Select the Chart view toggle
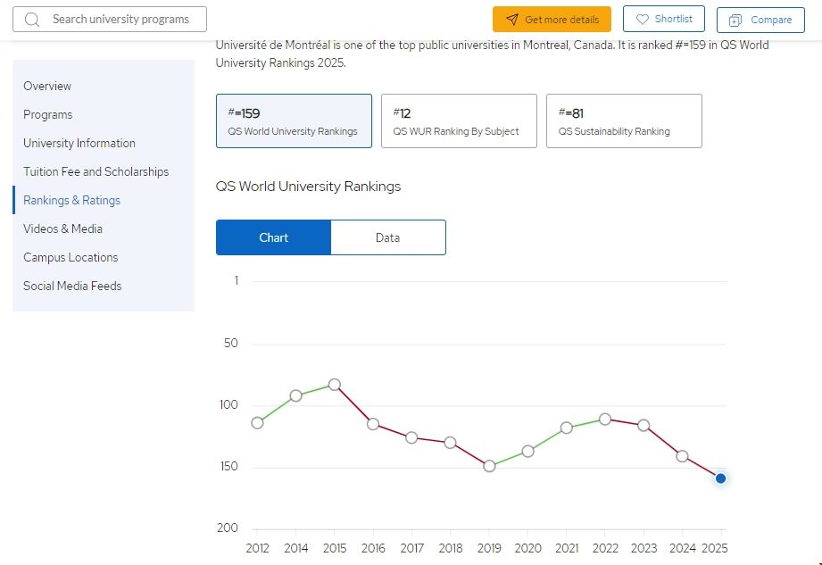This screenshot has width=822, height=565. coord(274,237)
